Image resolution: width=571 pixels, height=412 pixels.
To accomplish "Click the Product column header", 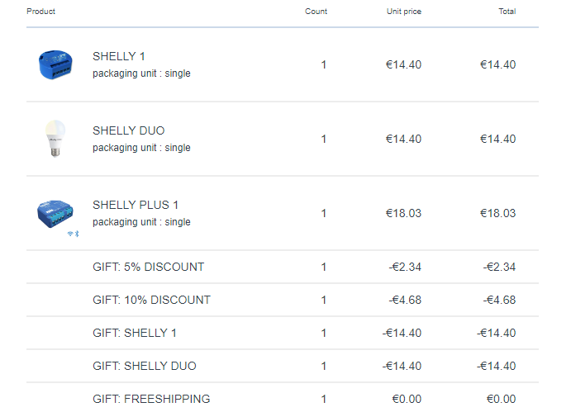I will pos(40,12).
